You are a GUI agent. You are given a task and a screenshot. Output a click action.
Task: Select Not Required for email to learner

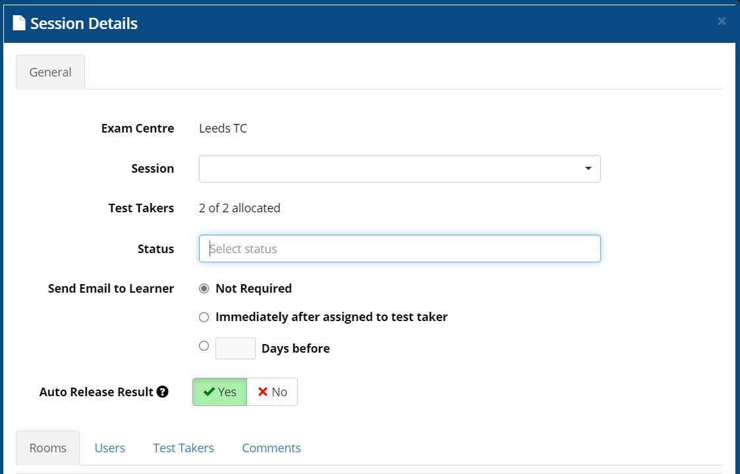click(x=204, y=288)
